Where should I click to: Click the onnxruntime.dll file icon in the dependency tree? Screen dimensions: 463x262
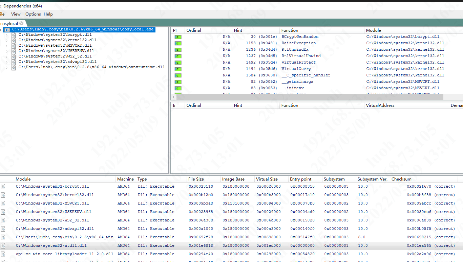[14, 67]
